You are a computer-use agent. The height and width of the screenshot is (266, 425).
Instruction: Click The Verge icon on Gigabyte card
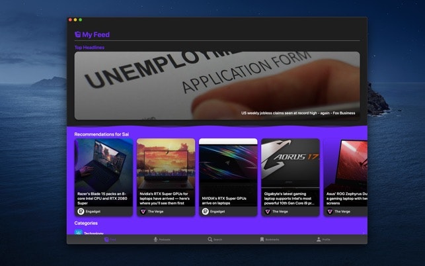(x=268, y=212)
